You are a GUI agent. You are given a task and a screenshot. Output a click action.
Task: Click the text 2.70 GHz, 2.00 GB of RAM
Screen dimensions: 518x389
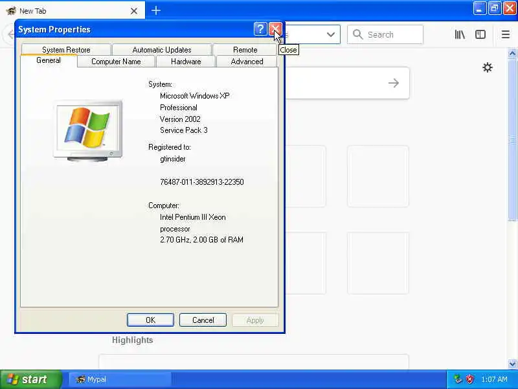pos(201,240)
